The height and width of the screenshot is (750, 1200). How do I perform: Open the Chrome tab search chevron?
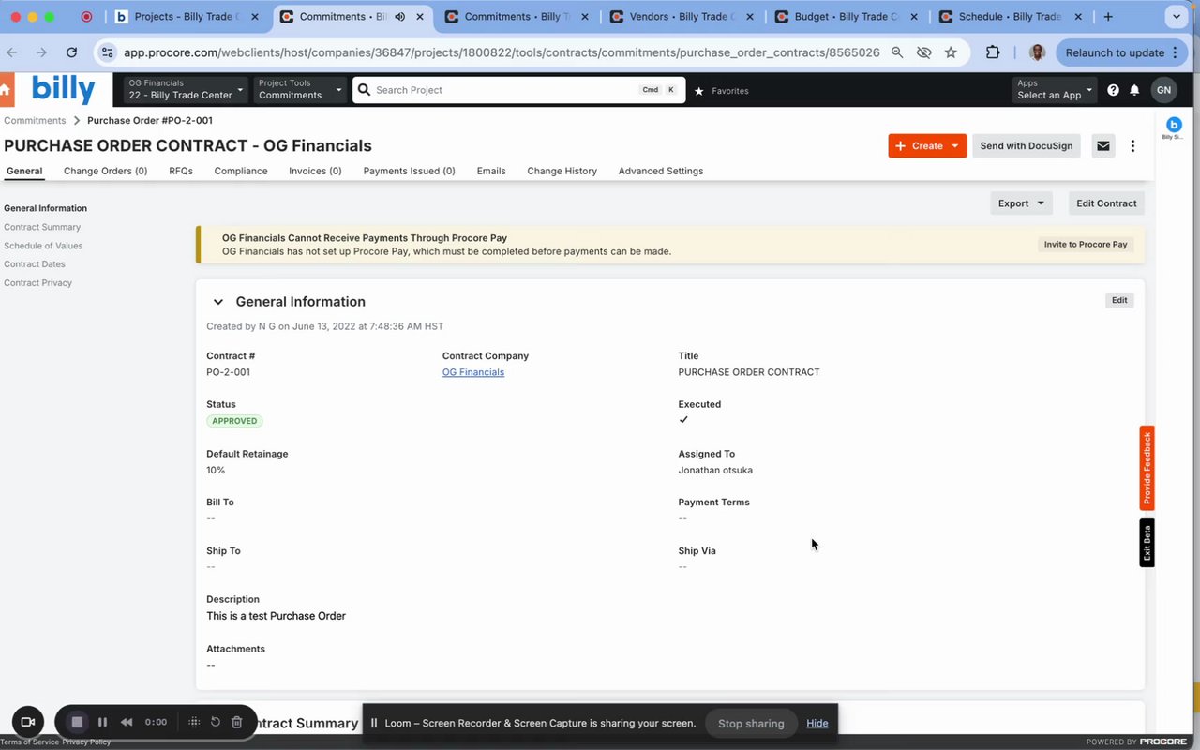pos(1176,17)
